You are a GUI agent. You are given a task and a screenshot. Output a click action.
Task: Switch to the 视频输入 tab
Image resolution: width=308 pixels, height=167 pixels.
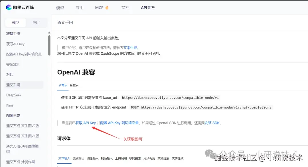[107, 158]
